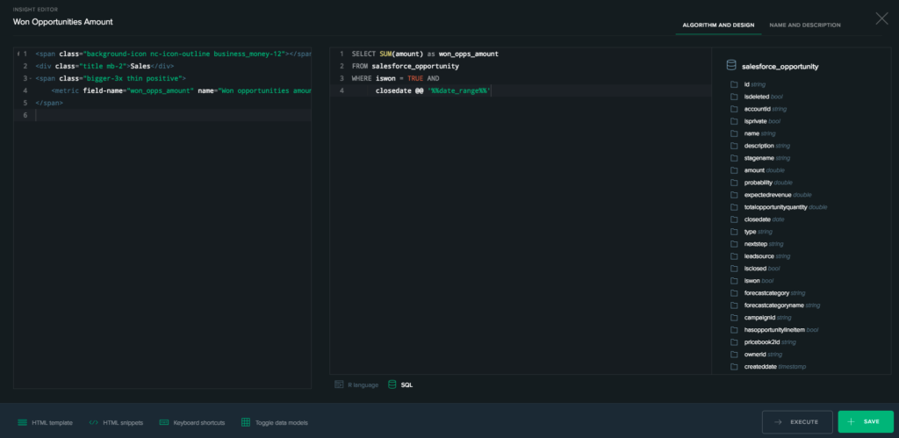This screenshot has height=438, width=899.
Task: Click the Keyboard shortcuts keyboard icon
Action: (164, 422)
